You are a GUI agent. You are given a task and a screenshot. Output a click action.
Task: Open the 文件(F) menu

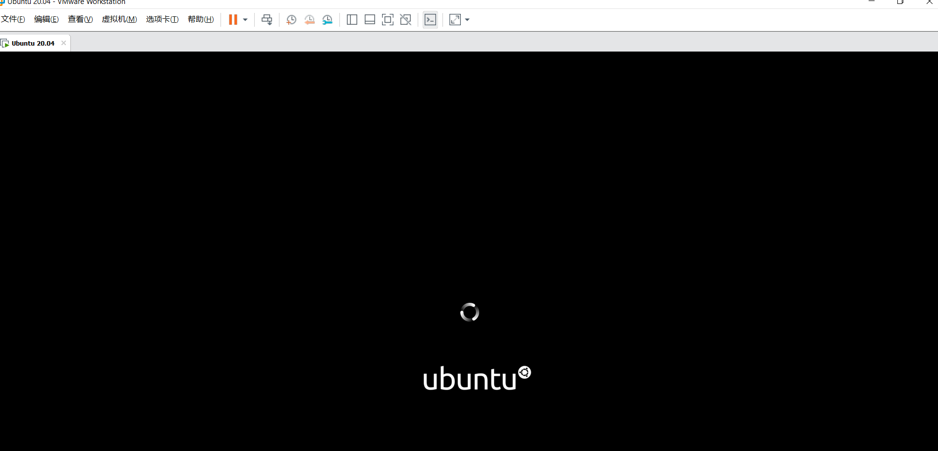[13, 19]
